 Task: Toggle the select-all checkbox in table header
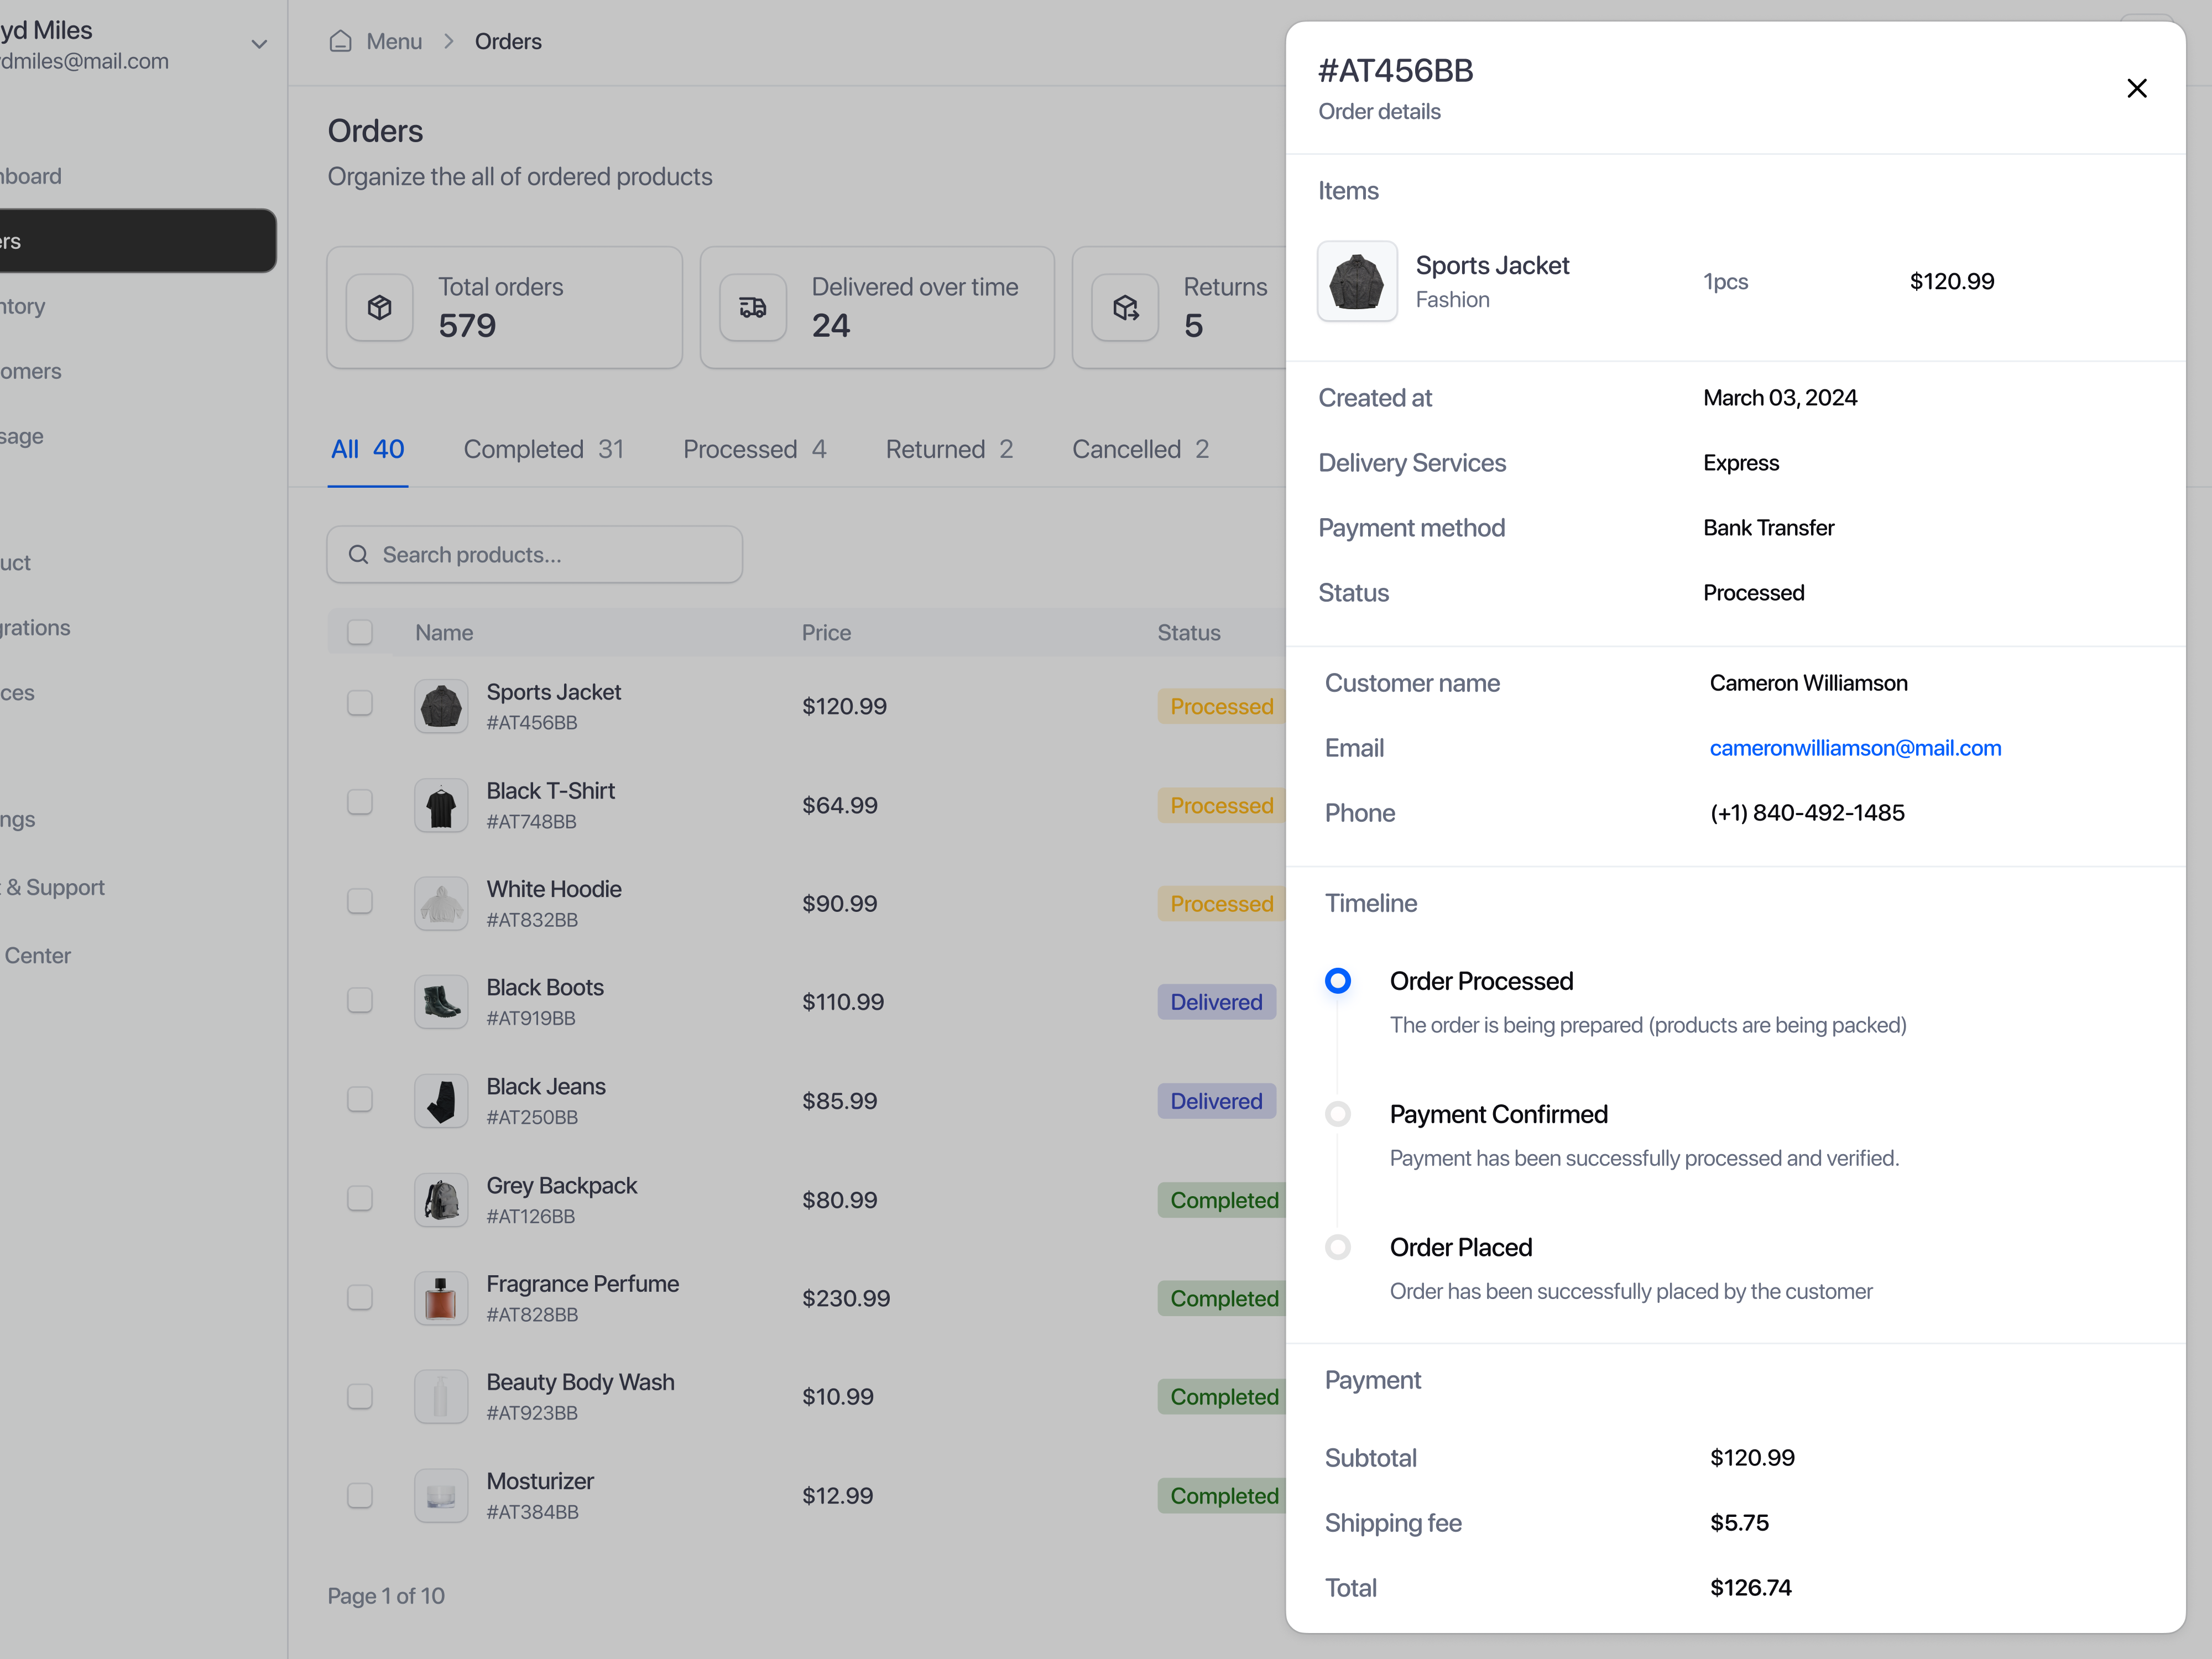360,632
